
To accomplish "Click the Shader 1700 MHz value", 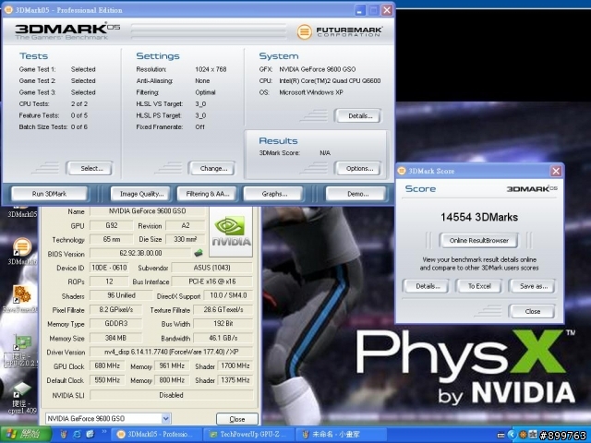I will pos(235,365).
